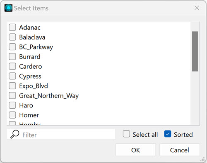The width and height of the screenshot is (207, 163).
Task: Click the vertical scrollbar thumb
Action: click(x=195, y=51)
